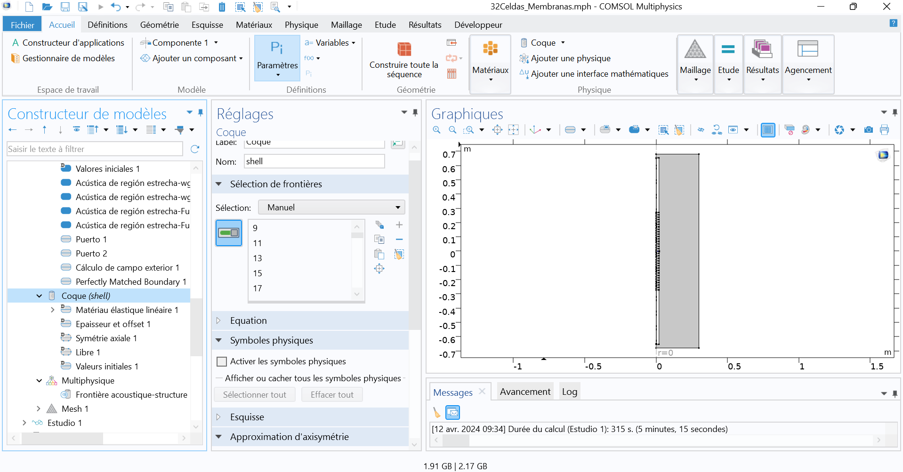This screenshot has width=903, height=472.
Task: Take a snapshot with the camera icon
Action: [x=868, y=130]
